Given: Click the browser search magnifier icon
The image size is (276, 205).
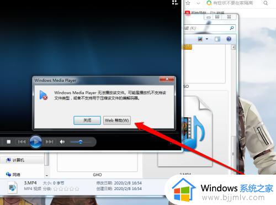Looking at the screenshot, I should tap(266, 3).
